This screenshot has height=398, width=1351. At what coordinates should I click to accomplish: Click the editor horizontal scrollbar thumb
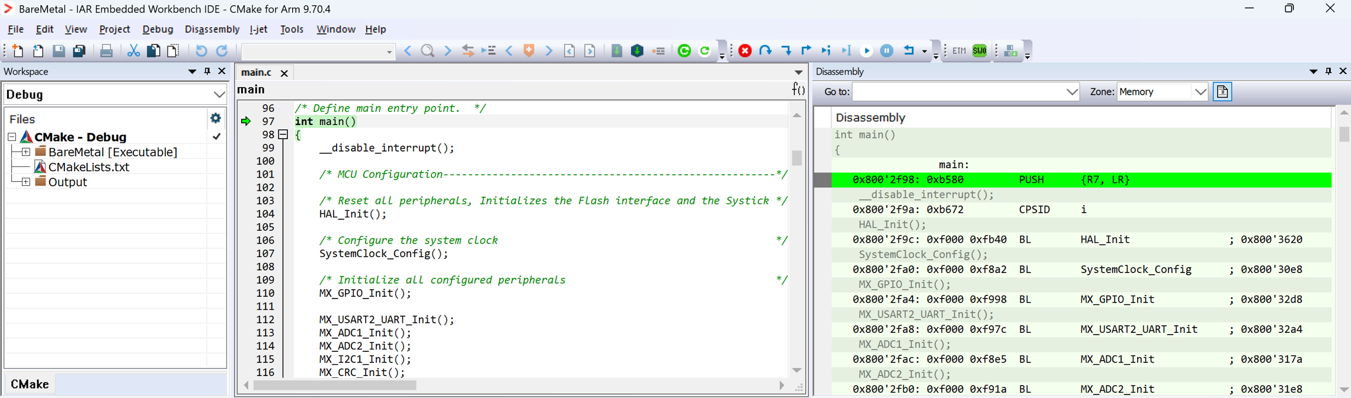335,385
